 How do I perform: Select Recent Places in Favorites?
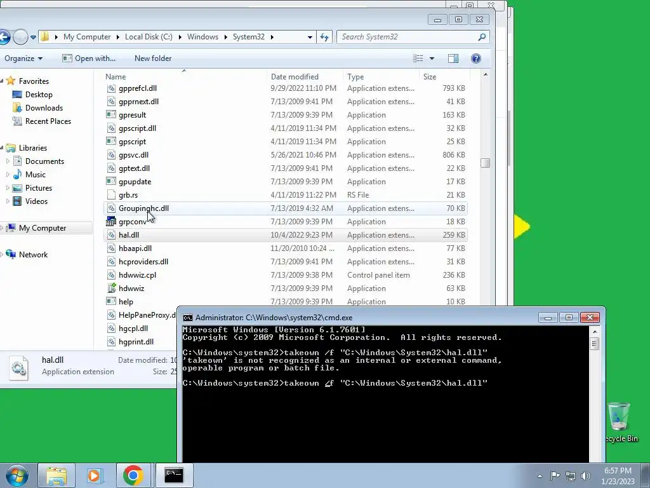pyautogui.click(x=41, y=121)
